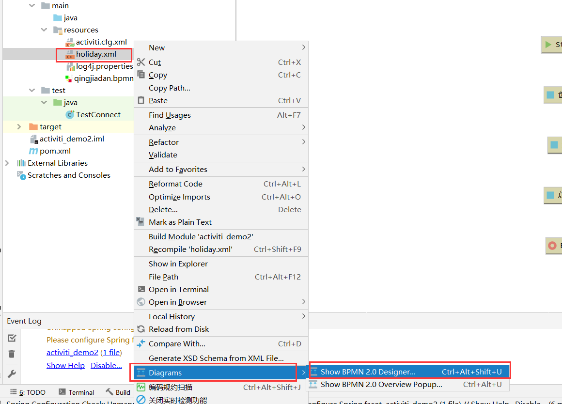Click the pom.xml Maven icon
Image resolution: width=562 pixels, height=404 pixels.
click(33, 151)
